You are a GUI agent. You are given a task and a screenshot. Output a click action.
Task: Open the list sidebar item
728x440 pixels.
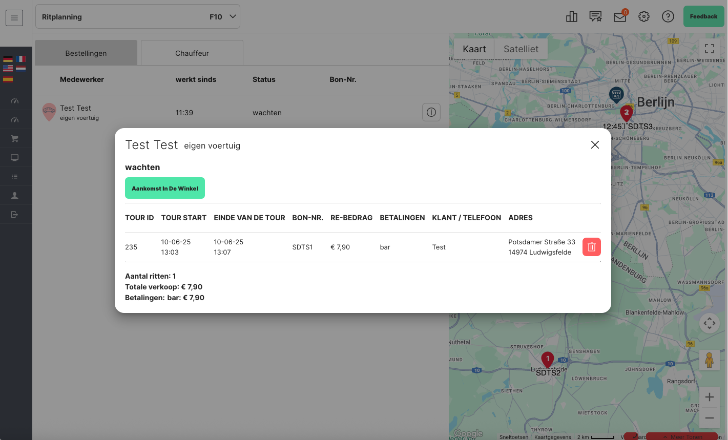[15, 177]
